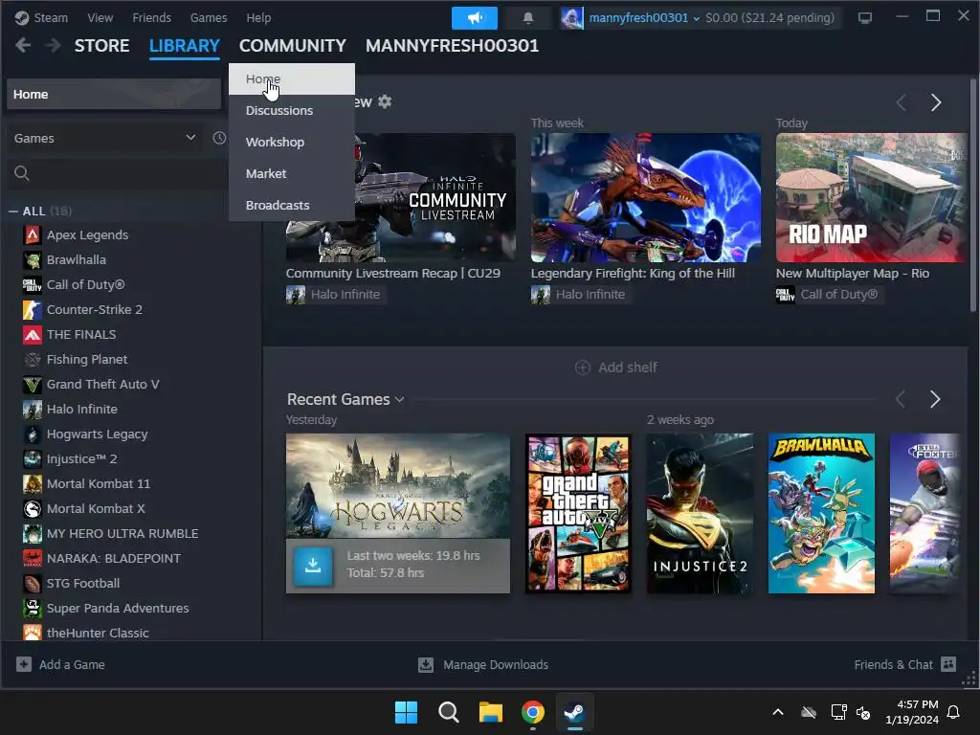Click the Add shelf plus icon

point(583,367)
